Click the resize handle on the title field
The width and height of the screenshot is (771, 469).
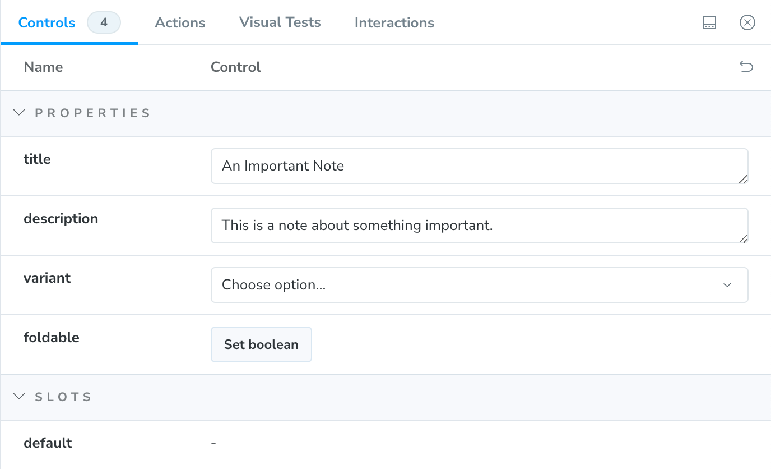743,179
